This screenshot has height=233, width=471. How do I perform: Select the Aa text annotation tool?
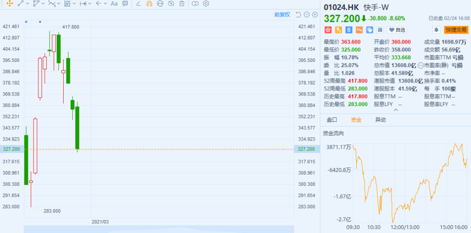click(x=114, y=3)
